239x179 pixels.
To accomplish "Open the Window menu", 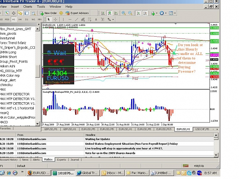I will pos(55,7).
